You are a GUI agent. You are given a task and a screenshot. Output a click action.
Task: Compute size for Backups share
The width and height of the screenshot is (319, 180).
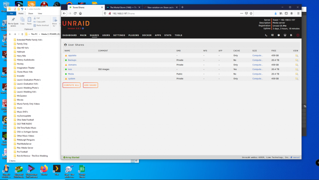[x=257, y=60]
